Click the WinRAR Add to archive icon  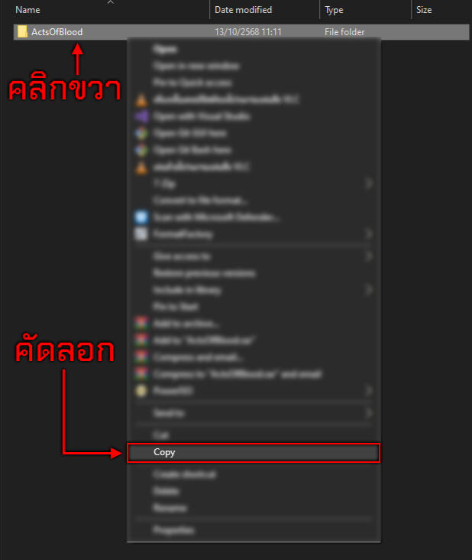[141, 324]
